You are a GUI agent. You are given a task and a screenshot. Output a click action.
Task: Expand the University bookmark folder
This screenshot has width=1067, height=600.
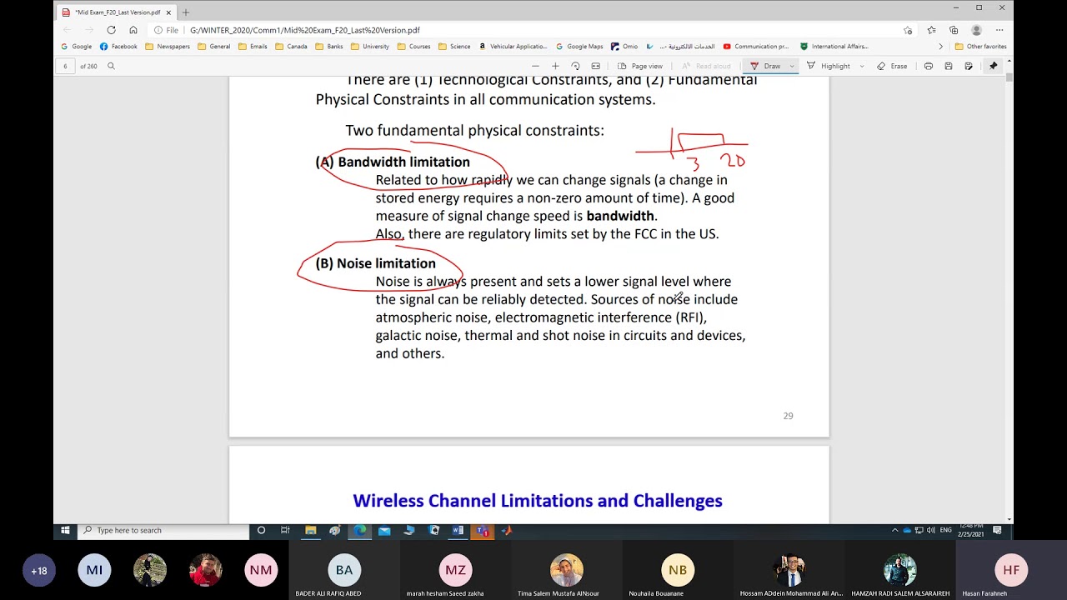[370, 47]
